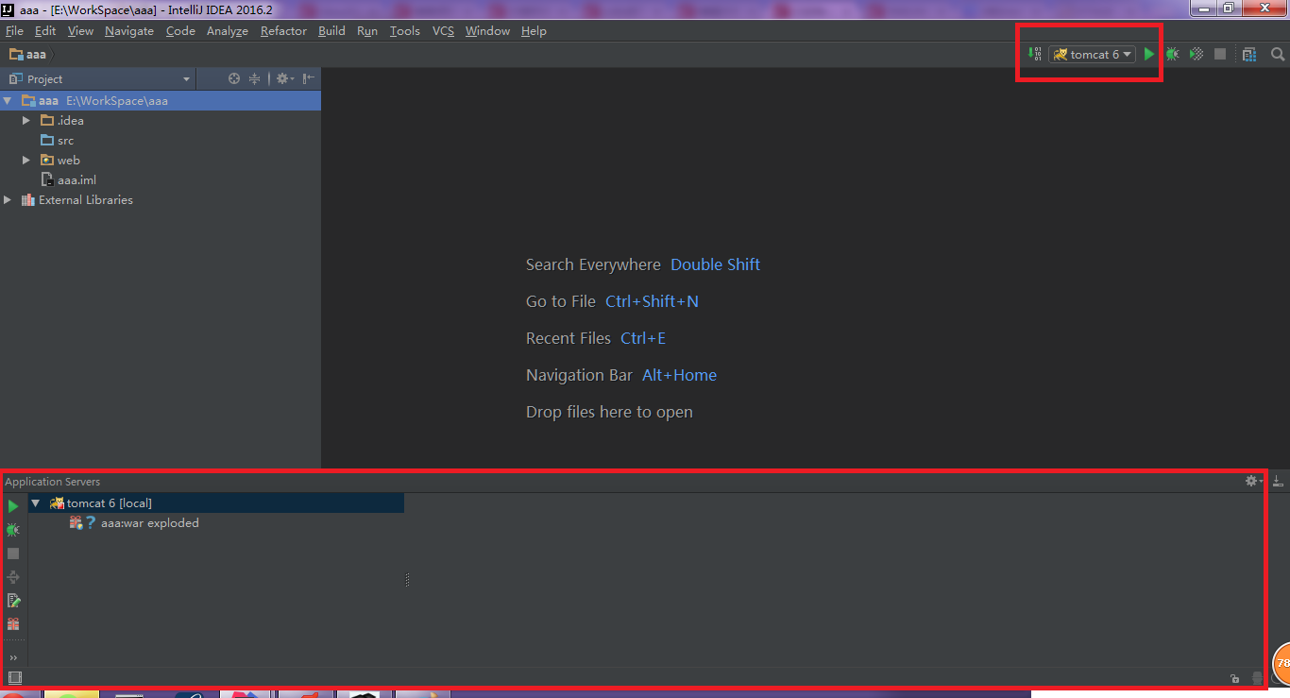Collapse the aaa project root node
This screenshot has height=698, width=1290.
click(x=8, y=100)
